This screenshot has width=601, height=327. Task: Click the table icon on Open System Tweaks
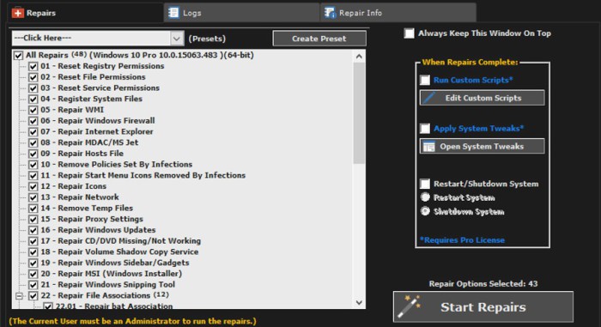point(429,147)
